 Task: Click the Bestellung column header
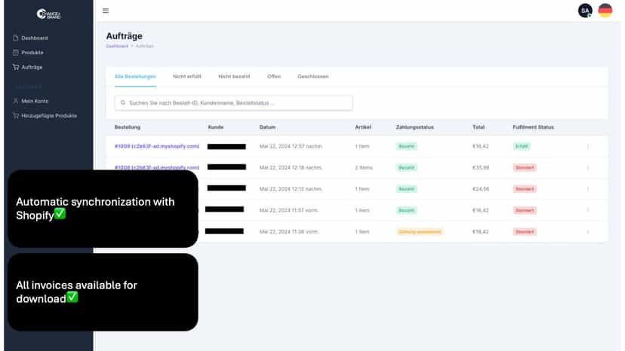127,127
